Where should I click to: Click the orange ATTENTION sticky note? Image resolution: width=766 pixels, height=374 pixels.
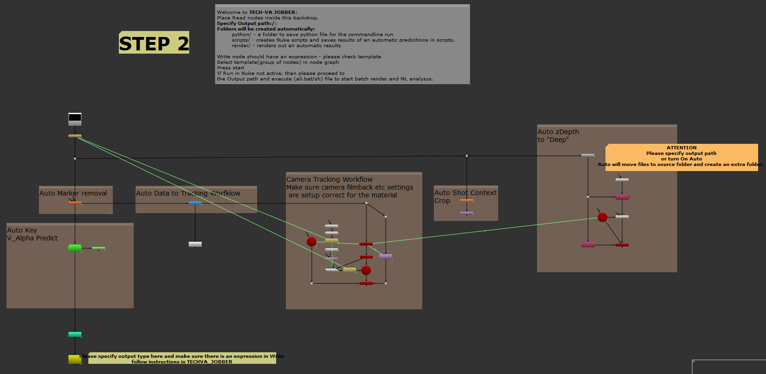point(681,157)
